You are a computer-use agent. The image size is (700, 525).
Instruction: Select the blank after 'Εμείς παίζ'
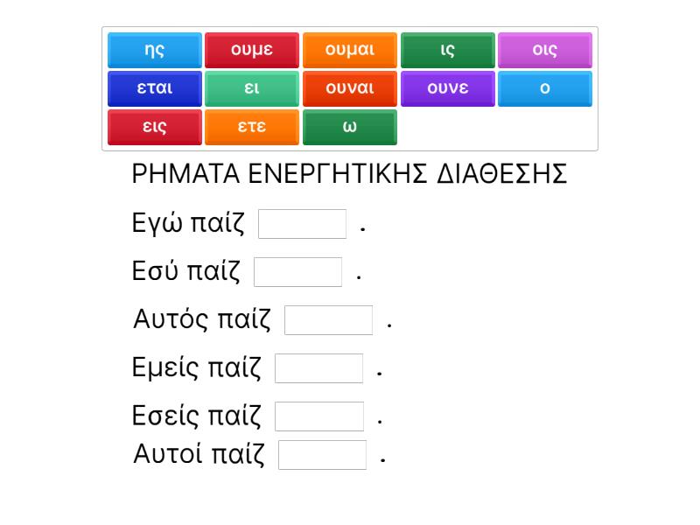click(319, 368)
